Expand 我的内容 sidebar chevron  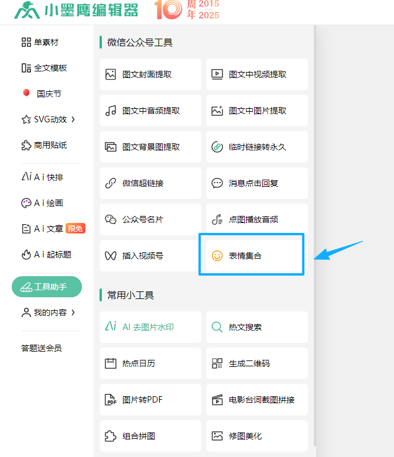[73, 312]
